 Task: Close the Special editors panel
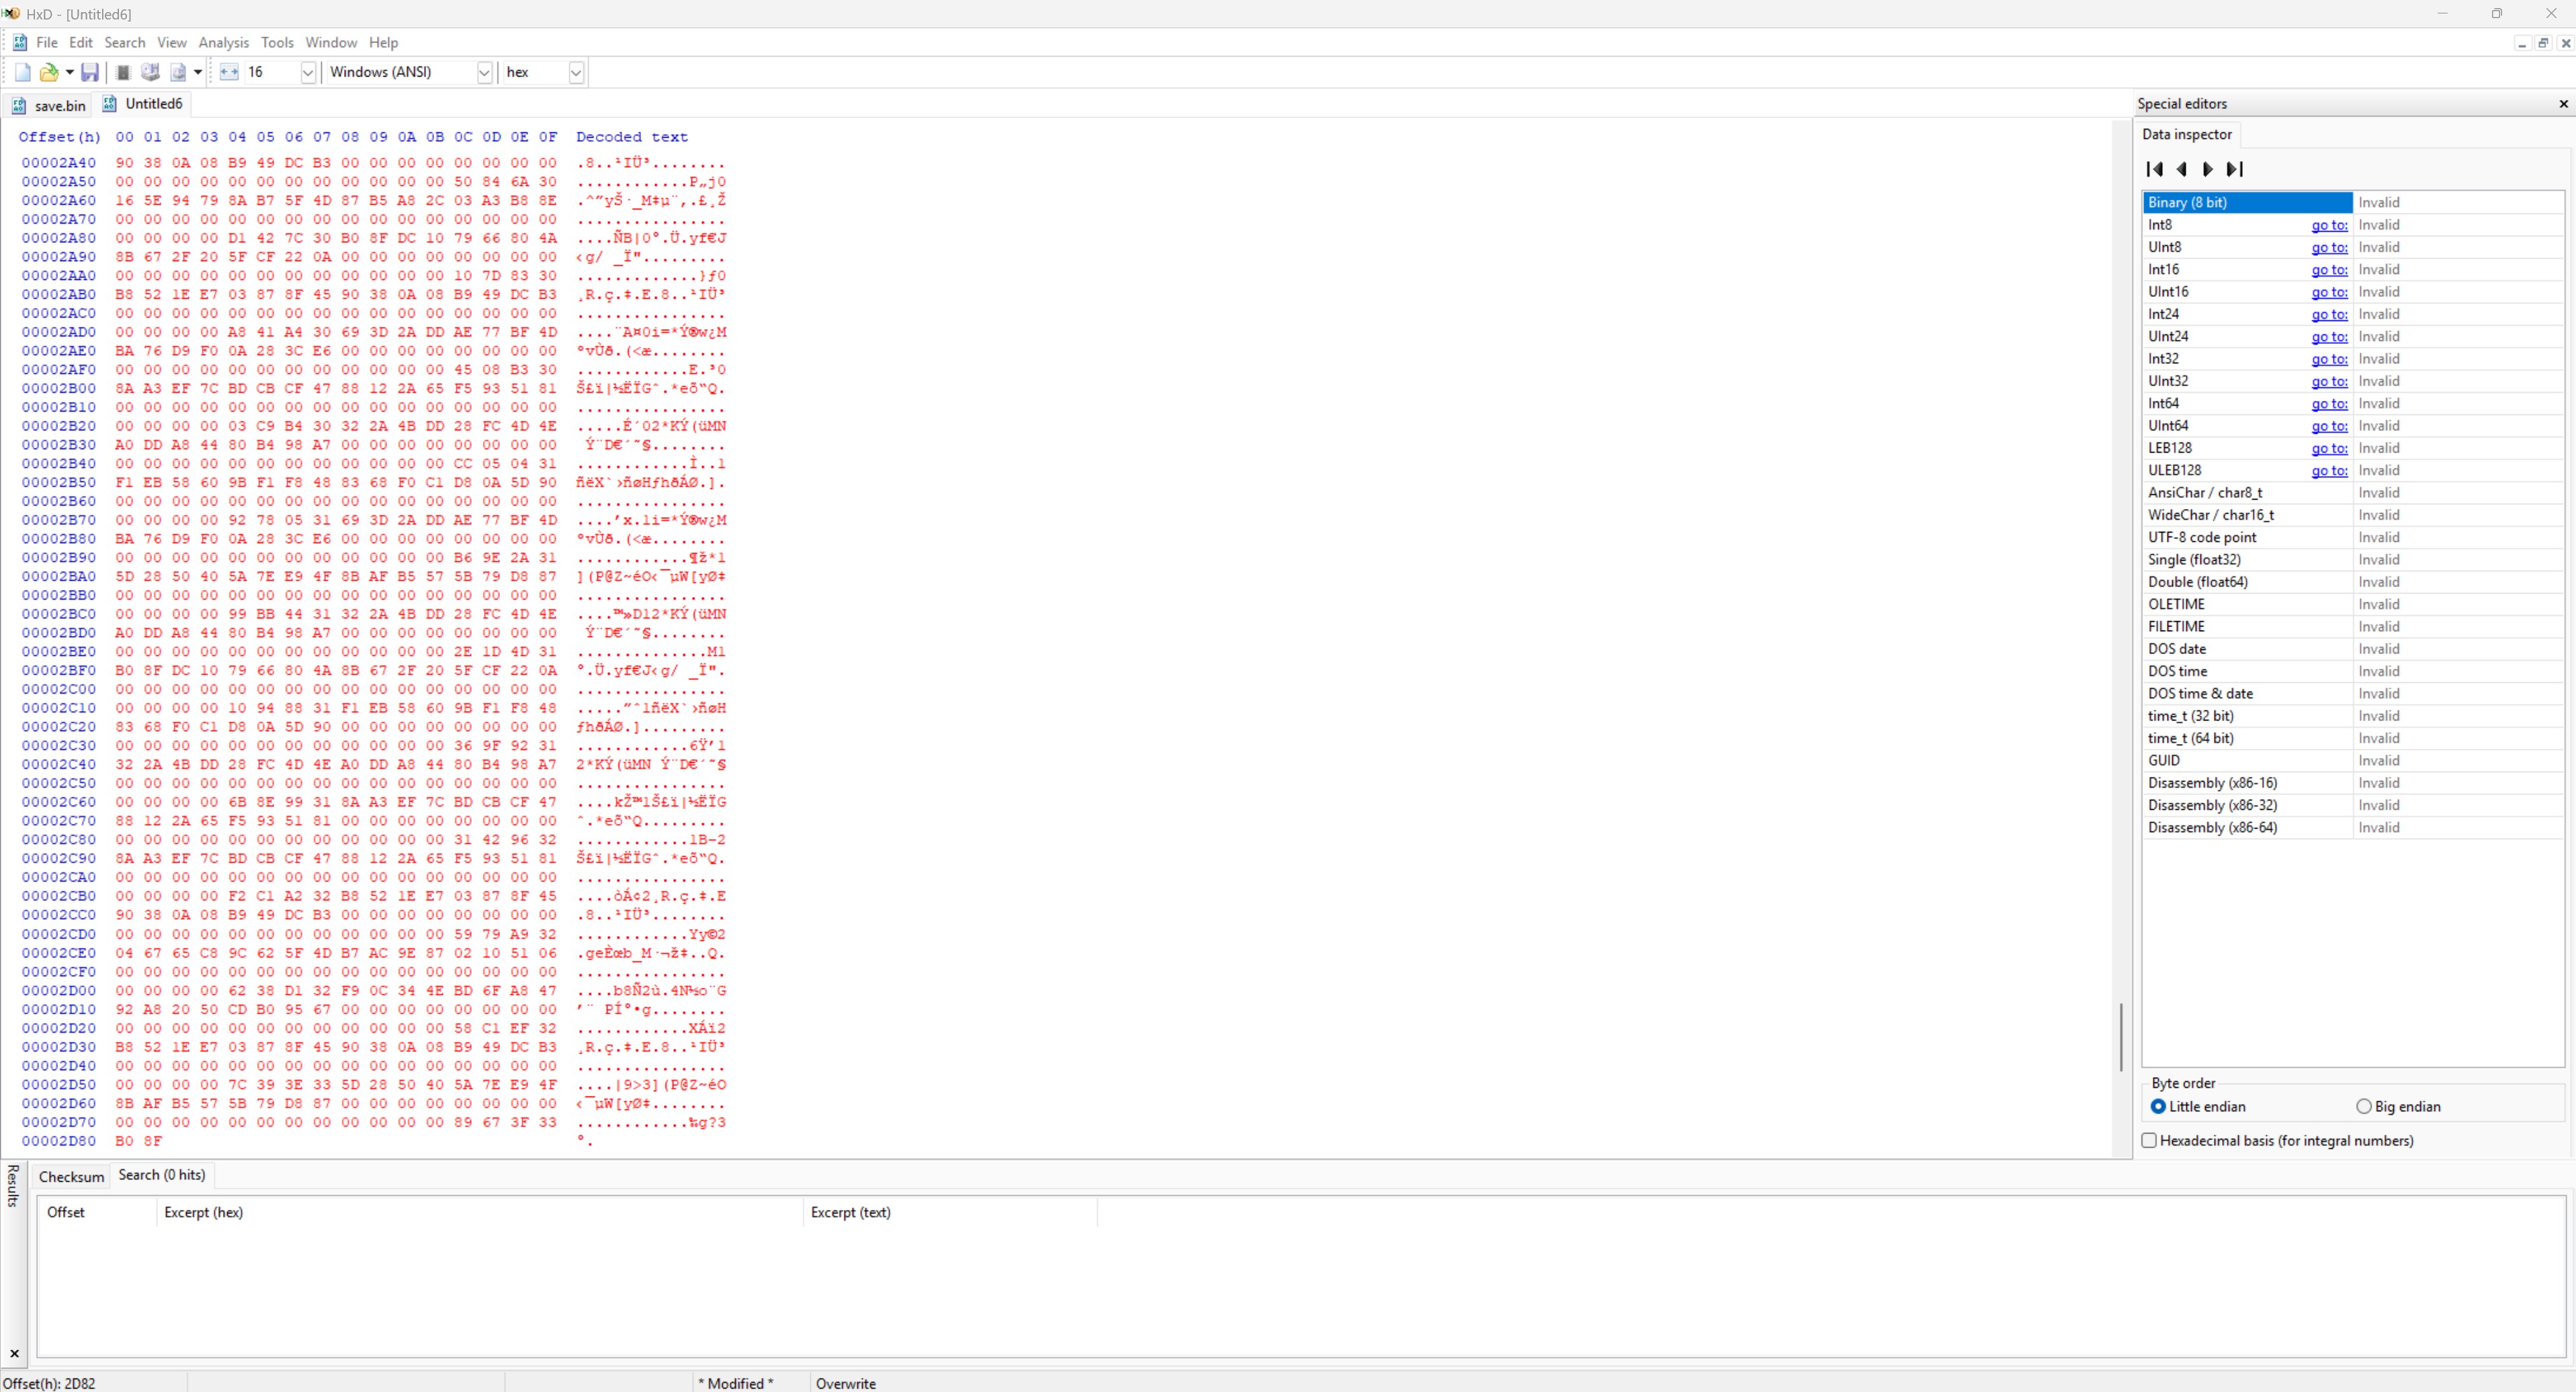click(x=2563, y=104)
